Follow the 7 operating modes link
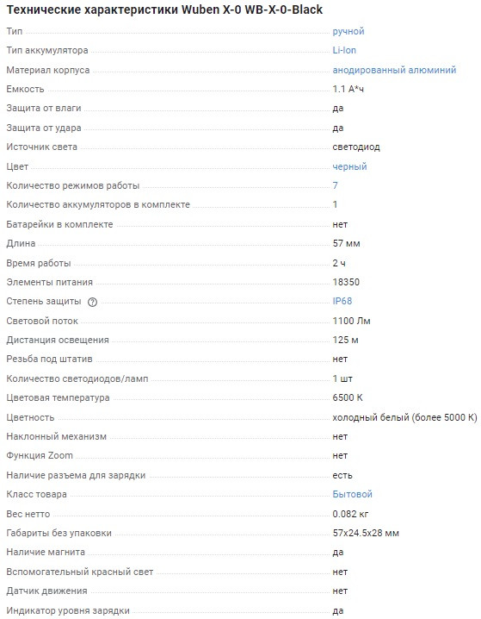481x619 pixels. 335,185
